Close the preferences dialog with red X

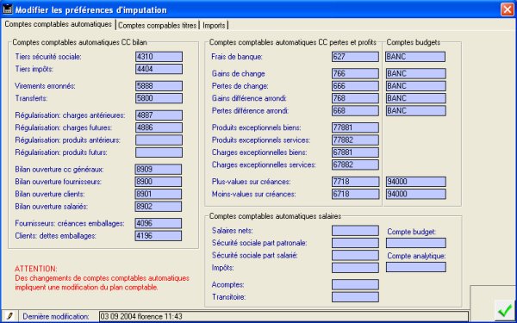(508, 9)
